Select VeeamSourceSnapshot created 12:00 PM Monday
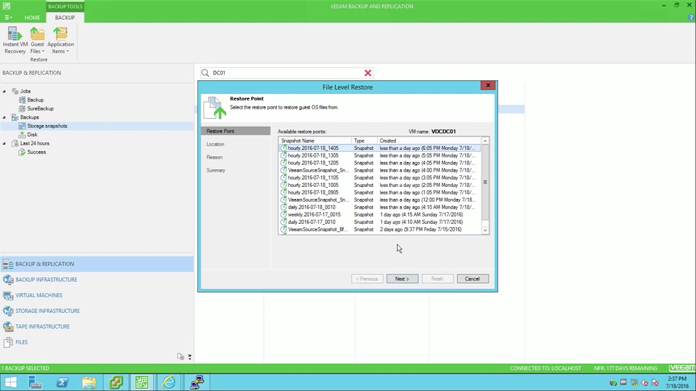The width and height of the screenshot is (696, 391). click(380, 200)
